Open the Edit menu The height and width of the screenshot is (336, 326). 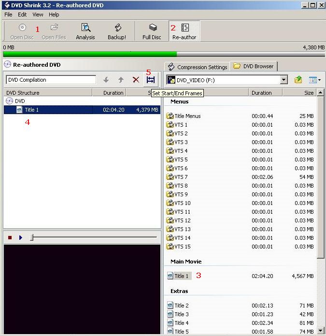point(22,15)
